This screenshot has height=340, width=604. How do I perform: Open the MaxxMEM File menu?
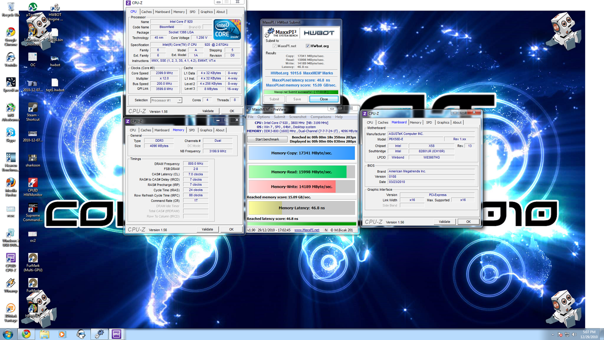[x=251, y=117]
